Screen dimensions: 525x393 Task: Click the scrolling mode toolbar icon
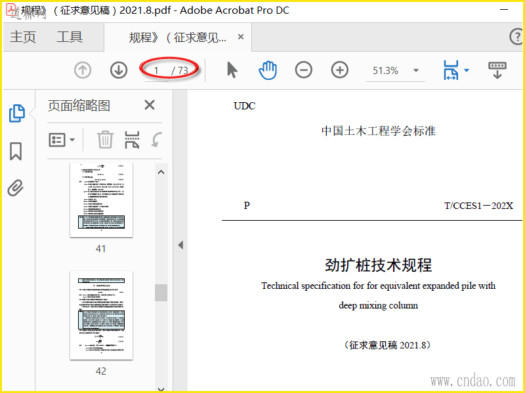click(x=497, y=70)
